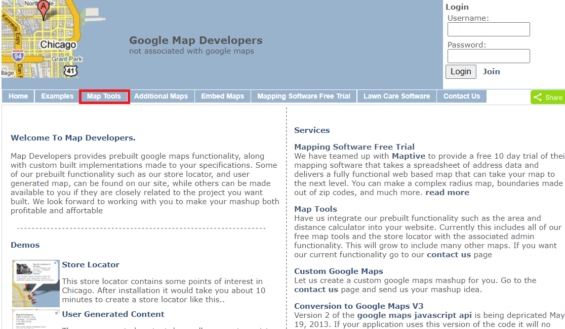Screen dimensions: 565x329
Task: Open the Mapping Software Free Trial tab
Action: [303, 96]
